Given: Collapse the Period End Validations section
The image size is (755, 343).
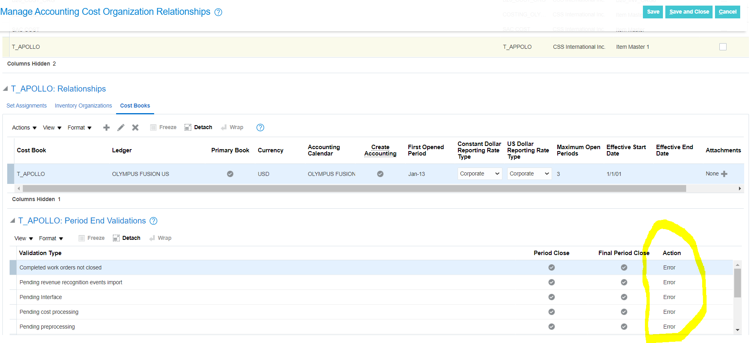Looking at the screenshot, I should pyautogui.click(x=13, y=221).
